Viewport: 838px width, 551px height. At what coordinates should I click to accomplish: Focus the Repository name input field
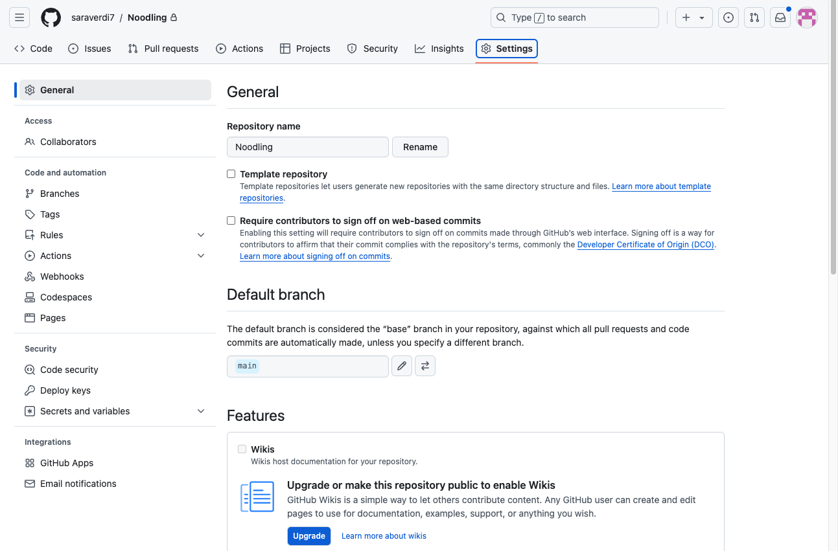click(x=307, y=147)
